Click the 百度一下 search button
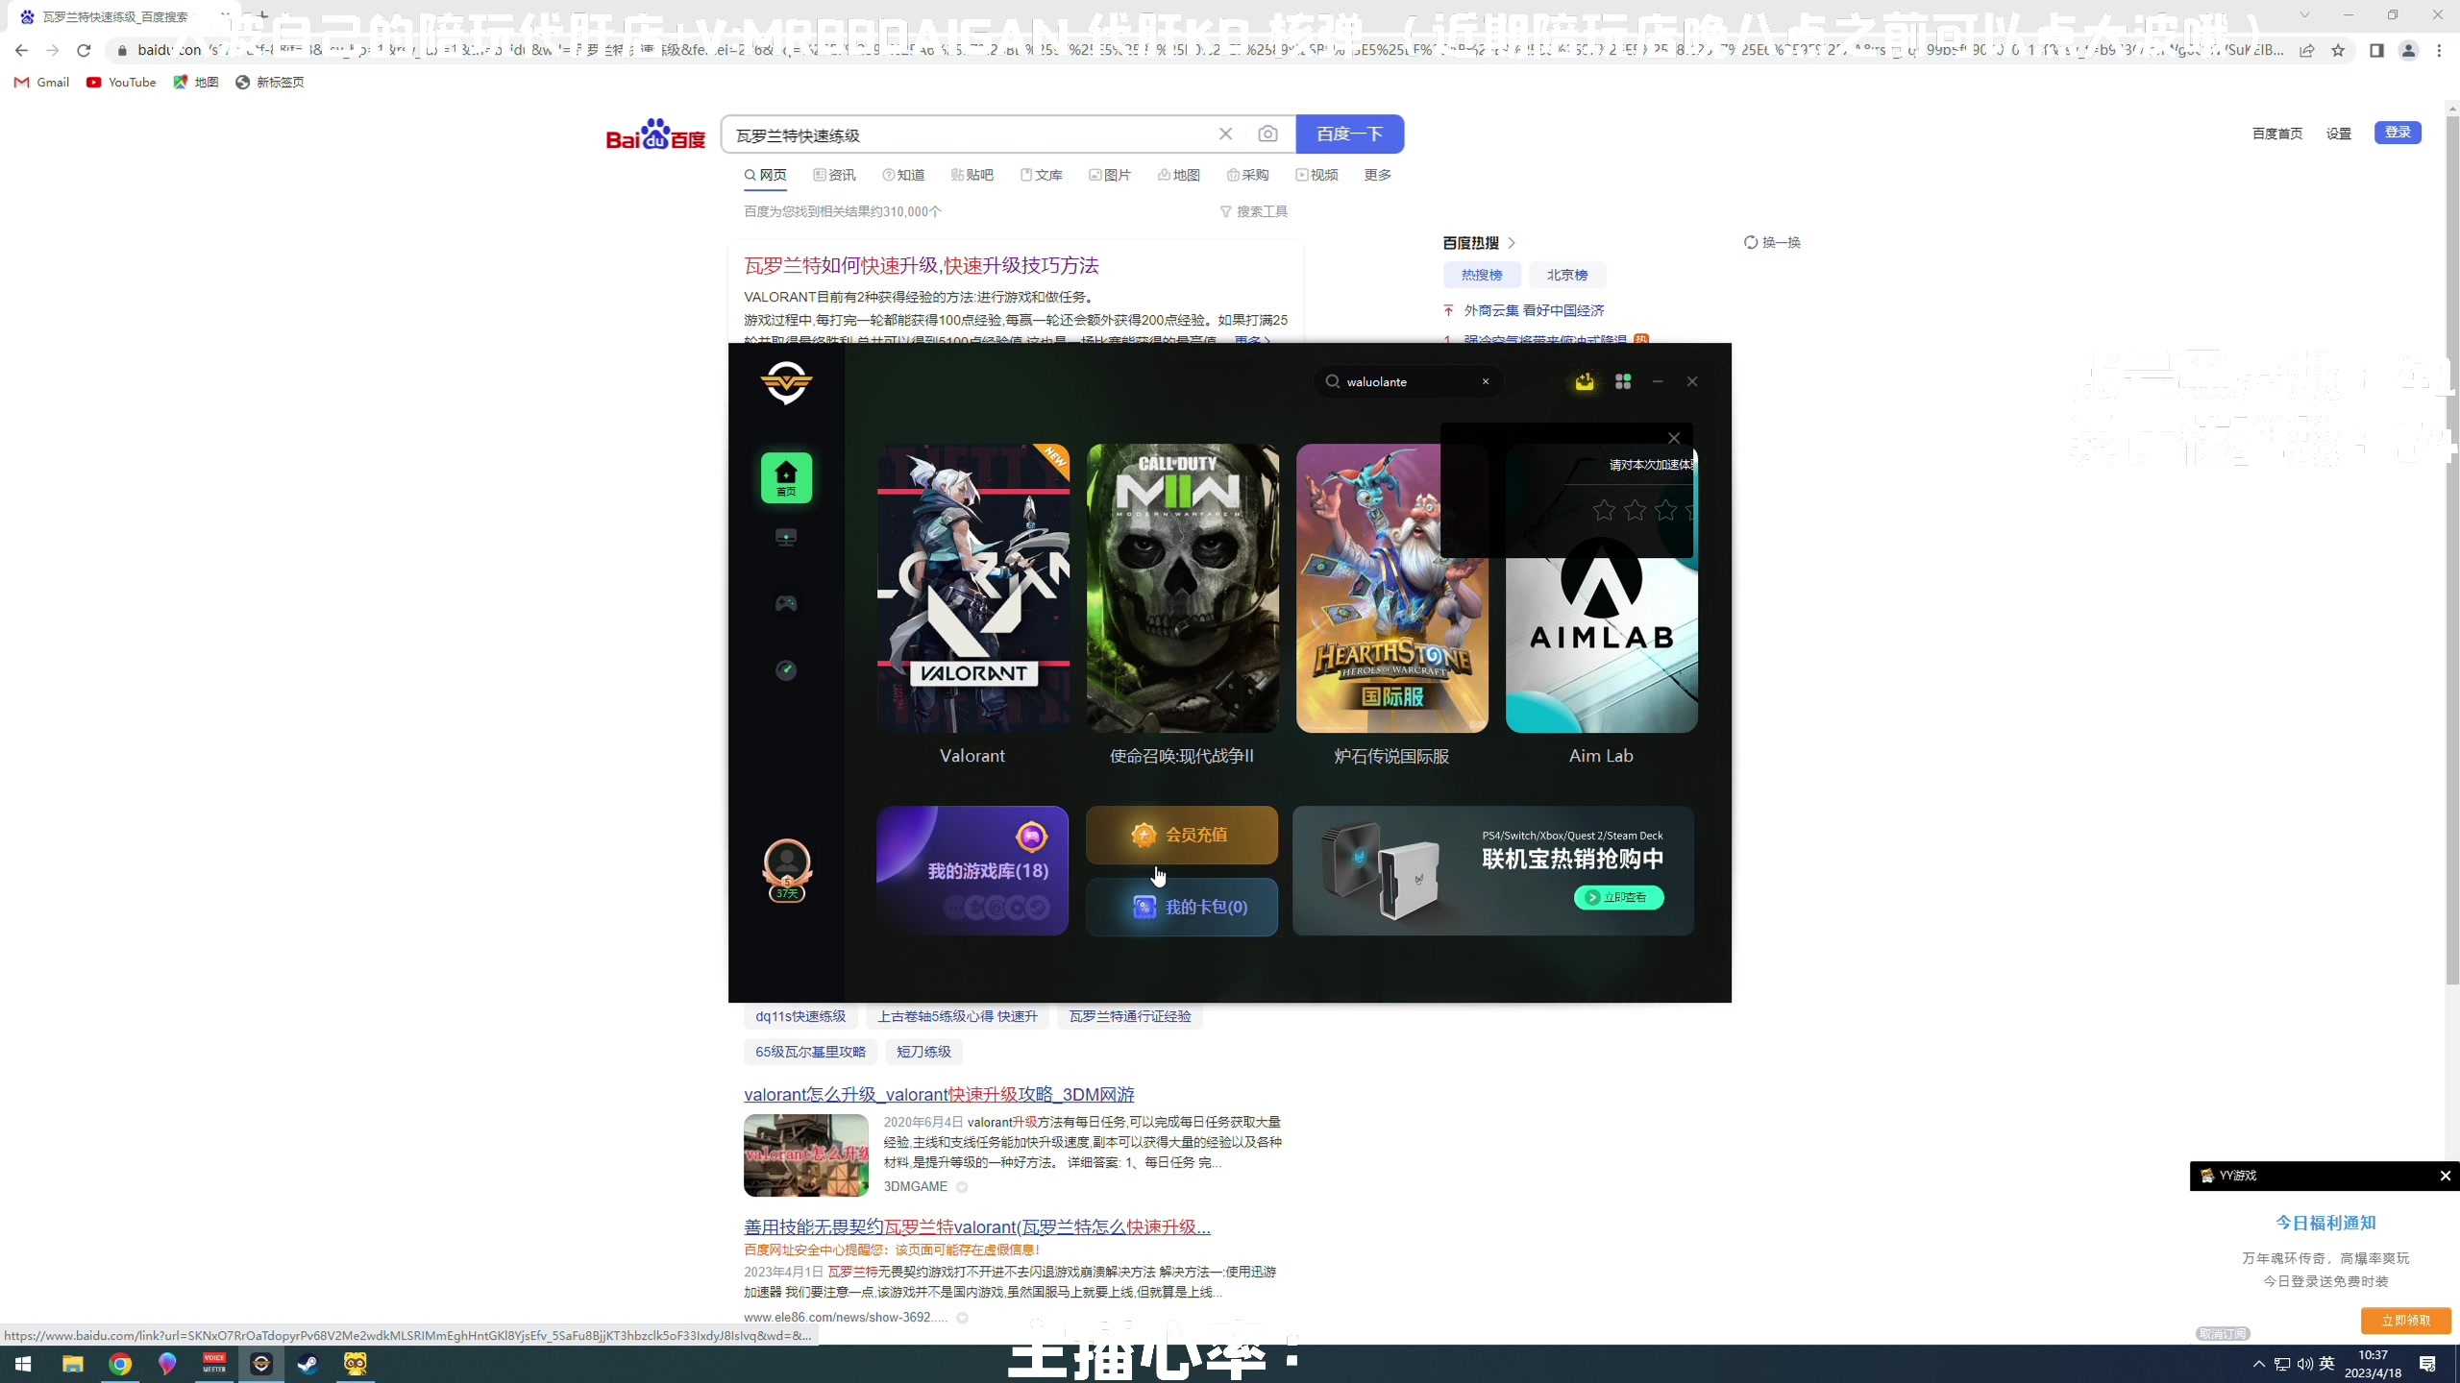This screenshot has height=1383, width=2460. pos(1349,133)
